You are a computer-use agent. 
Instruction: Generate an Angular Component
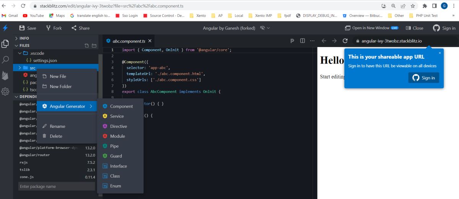coord(120,106)
